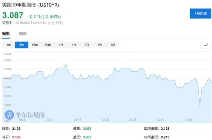Set chart interval to 4H

[74, 45]
